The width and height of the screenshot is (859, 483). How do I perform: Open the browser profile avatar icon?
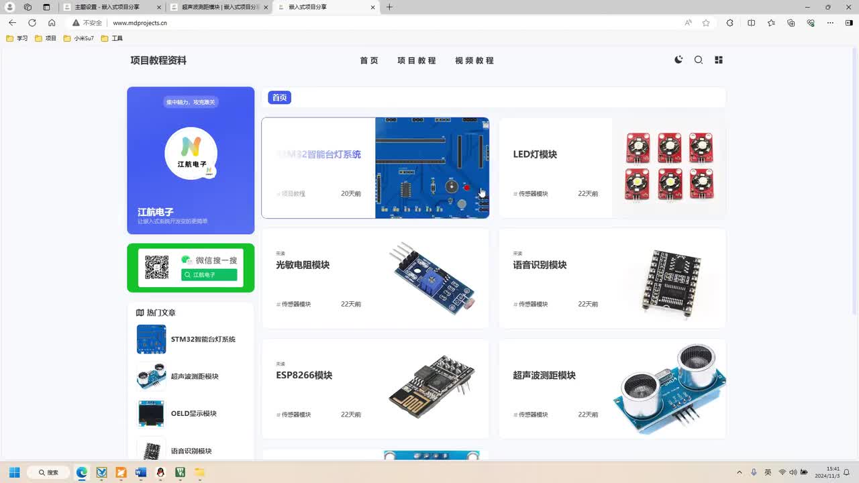[9, 7]
